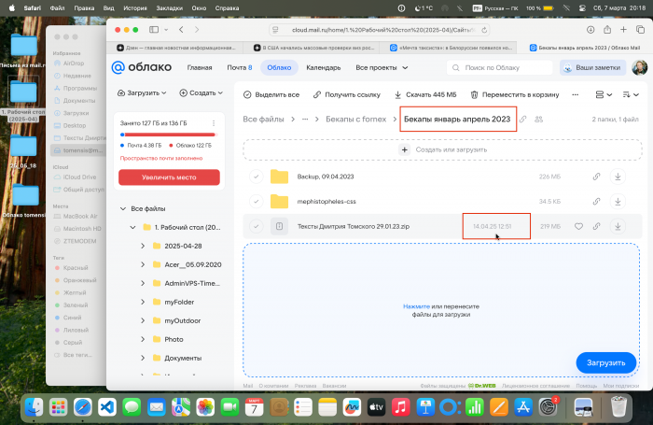Expand the myFolder tree item

[143, 302]
